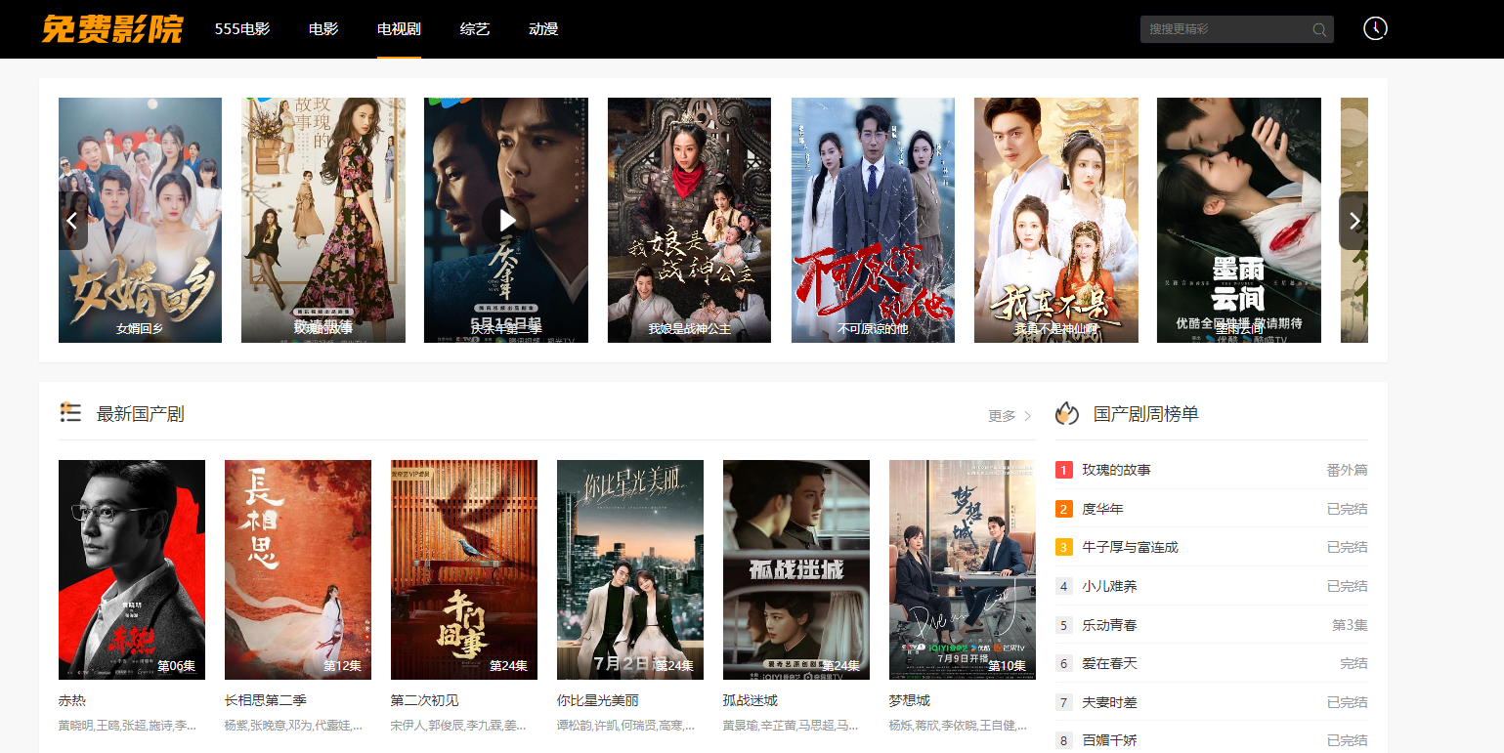This screenshot has width=1504, height=753.
Task: Open the 墨雨云间 carousel poster
Action: 1239,220
